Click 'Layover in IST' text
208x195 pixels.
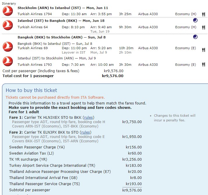[x=74, y=53]
